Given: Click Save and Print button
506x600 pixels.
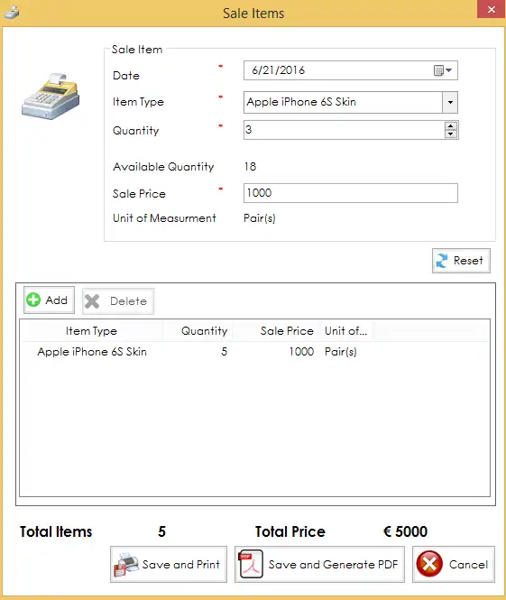Looking at the screenshot, I should tap(169, 564).
